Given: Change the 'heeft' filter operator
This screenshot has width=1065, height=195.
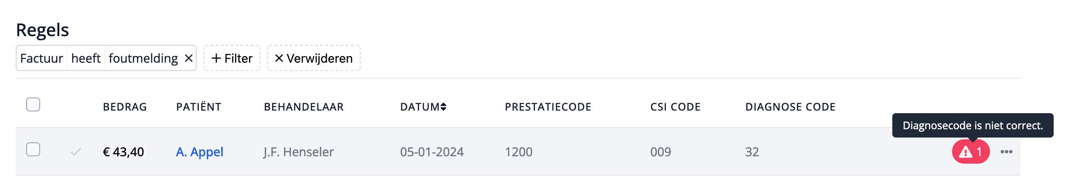Looking at the screenshot, I should pos(86,58).
